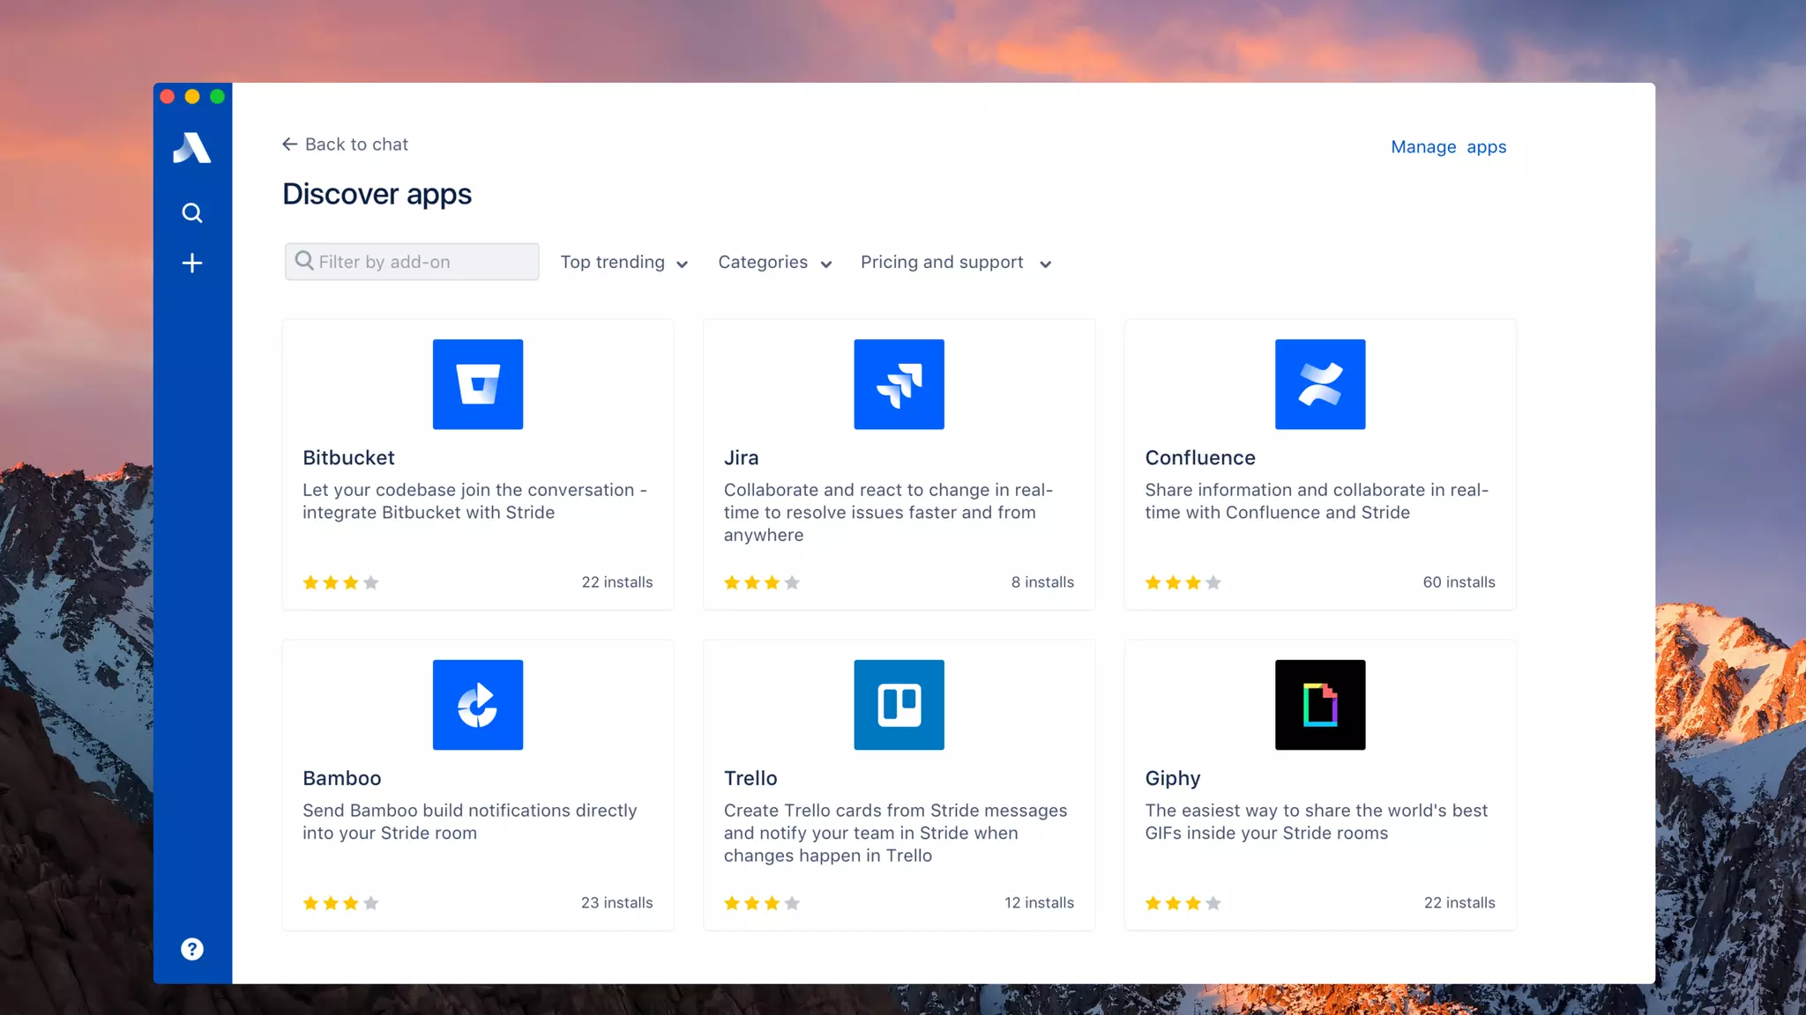Click the back arrow beside Back to chat
This screenshot has width=1806, height=1015.
[289, 144]
